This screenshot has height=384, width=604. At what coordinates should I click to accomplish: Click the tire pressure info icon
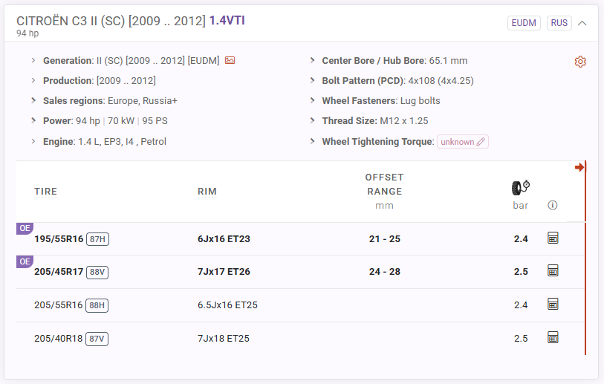pyautogui.click(x=552, y=205)
